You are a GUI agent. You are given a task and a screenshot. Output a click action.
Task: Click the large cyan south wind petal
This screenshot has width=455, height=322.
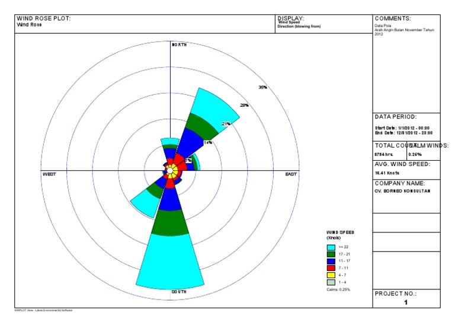[170, 262]
